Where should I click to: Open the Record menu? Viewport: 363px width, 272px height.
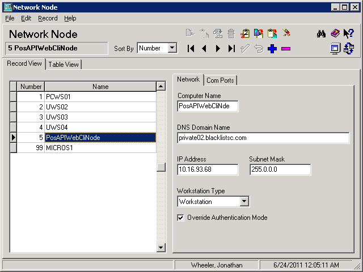48,18
